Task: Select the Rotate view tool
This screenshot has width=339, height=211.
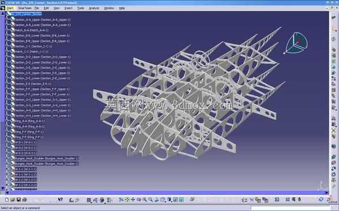Action: point(139,200)
